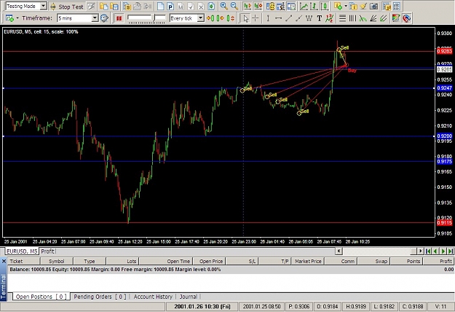The width and height of the screenshot is (455, 312).
Task: Switch chart to candlestick mode
Action: (325, 6)
